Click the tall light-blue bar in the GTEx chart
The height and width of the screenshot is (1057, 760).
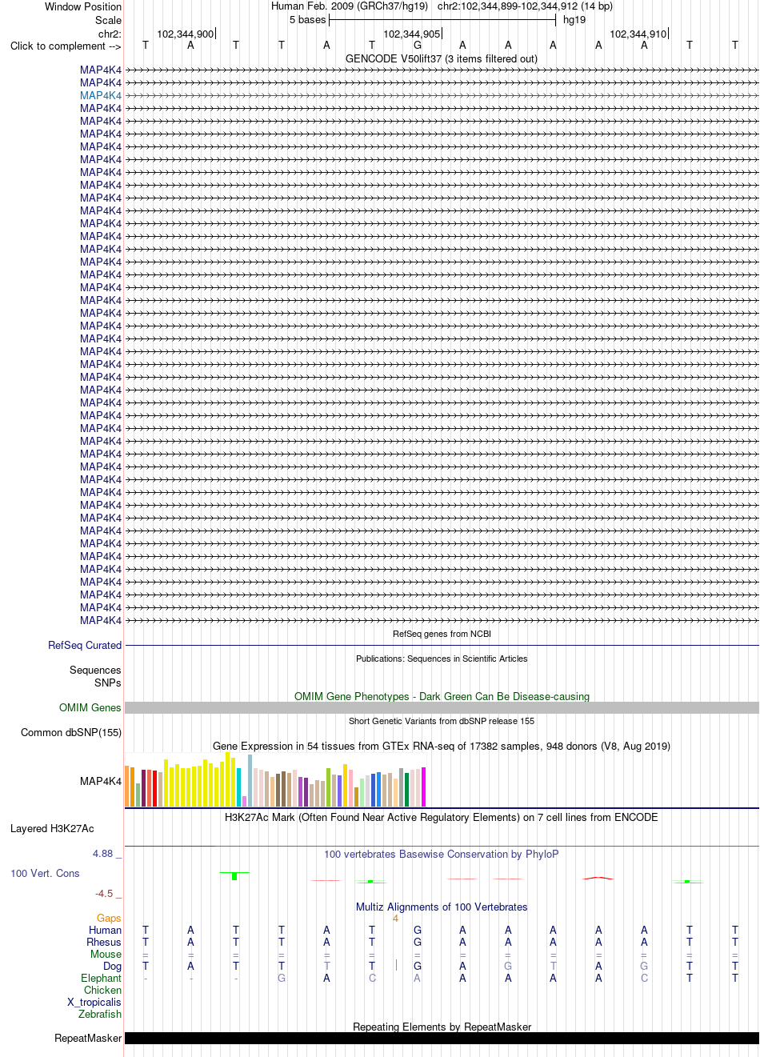[250, 780]
